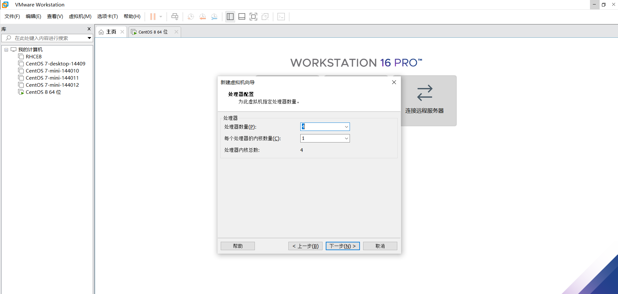This screenshot has width=618, height=294.
Task: Expand the suspend button dropdown arrow
Action: pos(161,16)
